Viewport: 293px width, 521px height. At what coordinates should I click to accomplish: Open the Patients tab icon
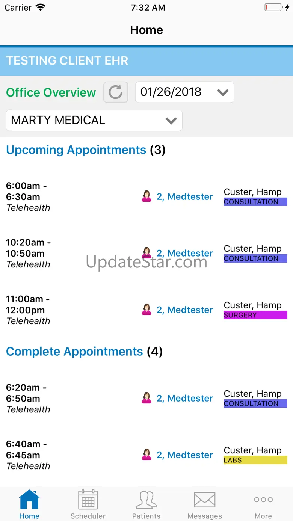146,500
